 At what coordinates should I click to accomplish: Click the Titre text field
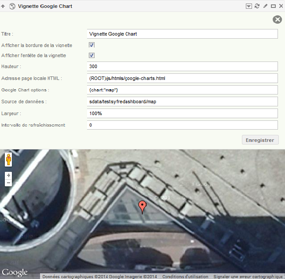point(183,34)
